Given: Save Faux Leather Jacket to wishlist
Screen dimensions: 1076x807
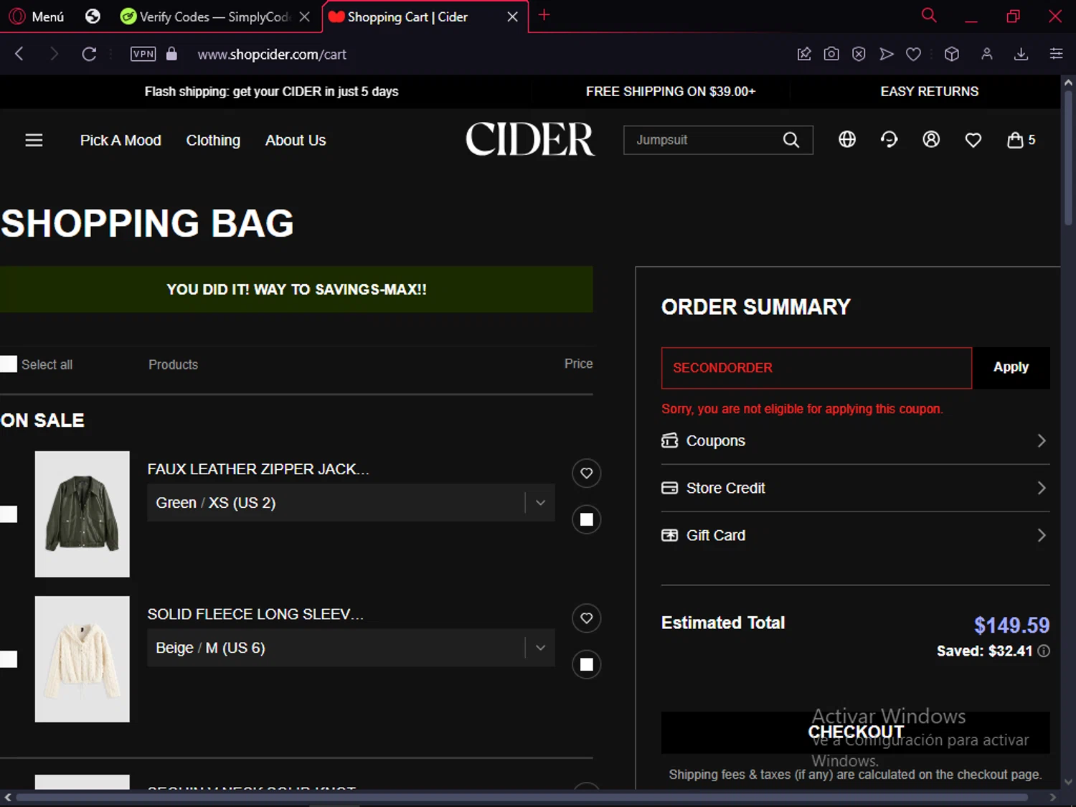Looking at the screenshot, I should click(586, 473).
